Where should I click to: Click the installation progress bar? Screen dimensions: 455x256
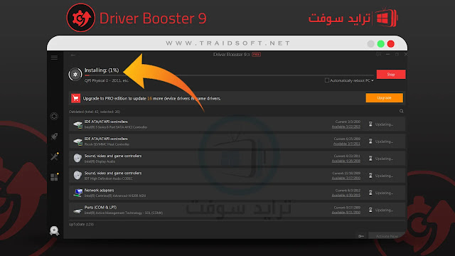[229, 75]
